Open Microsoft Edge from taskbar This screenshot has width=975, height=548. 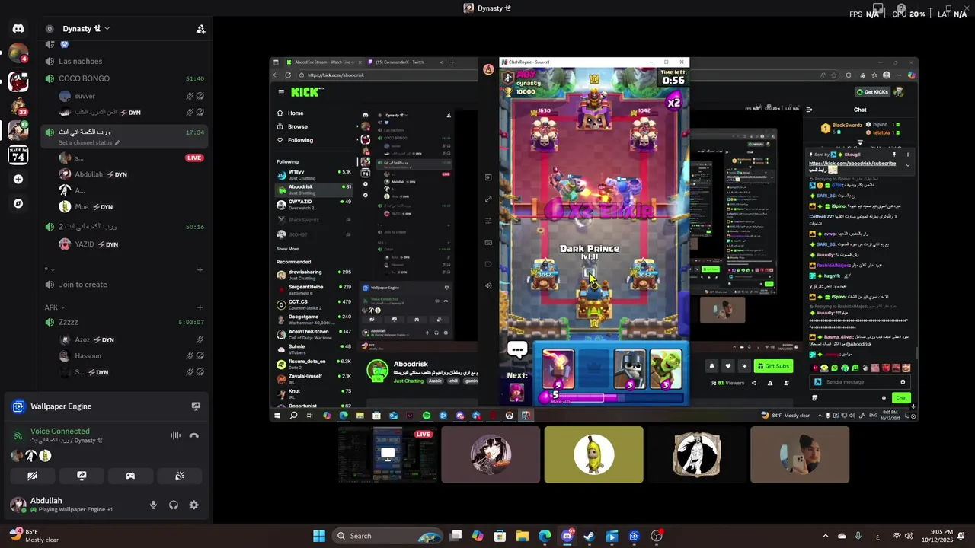(x=545, y=536)
